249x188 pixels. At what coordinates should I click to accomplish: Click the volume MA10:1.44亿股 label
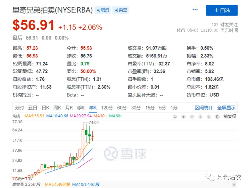click(86, 185)
